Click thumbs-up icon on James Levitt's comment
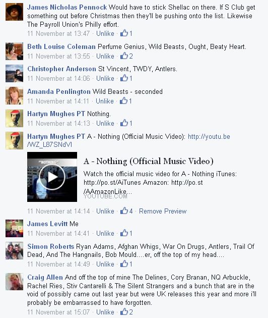Viewport: 268px width, 318px height. click(124, 233)
